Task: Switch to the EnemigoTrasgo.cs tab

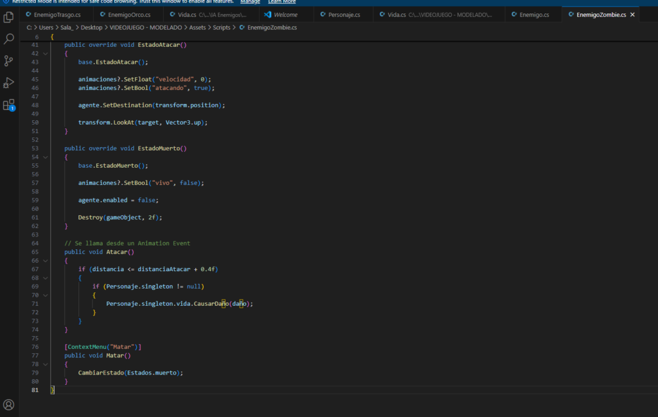Action: coord(57,15)
